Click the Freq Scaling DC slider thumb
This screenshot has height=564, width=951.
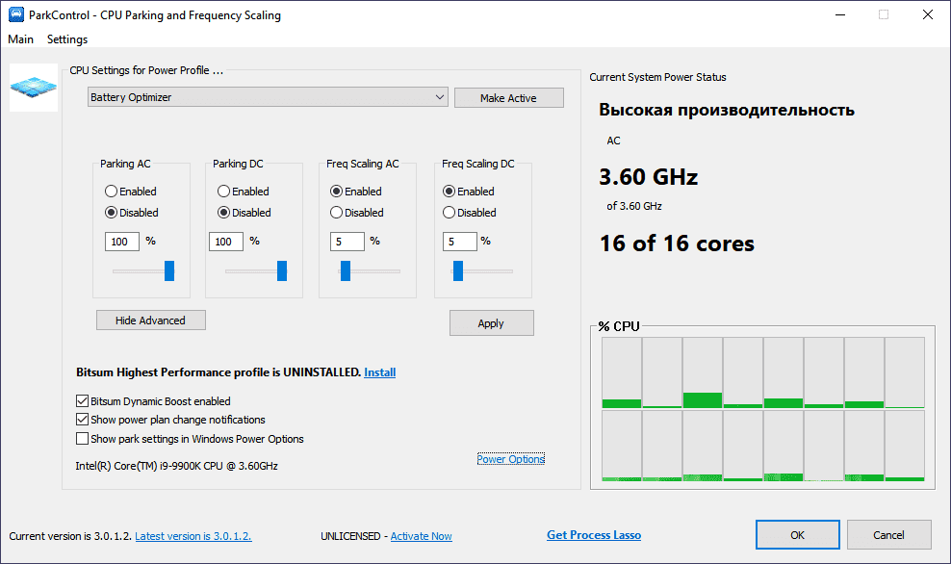click(458, 270)
